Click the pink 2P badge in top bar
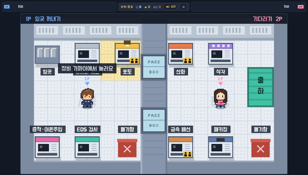The height and width of the screenshot is (175, 308). click(x=301, y=7)
